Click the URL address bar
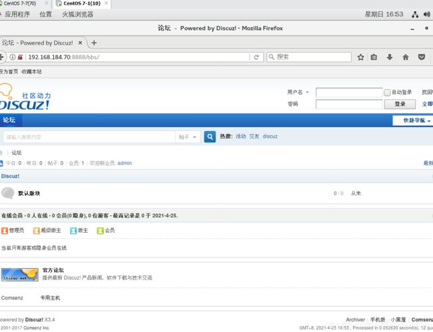 [x=137, y=57]
